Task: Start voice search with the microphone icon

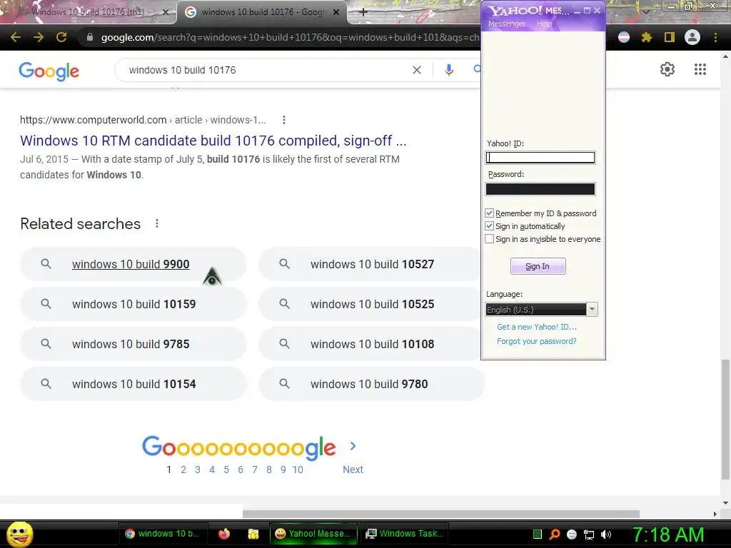Action: [x=448, y=70]
